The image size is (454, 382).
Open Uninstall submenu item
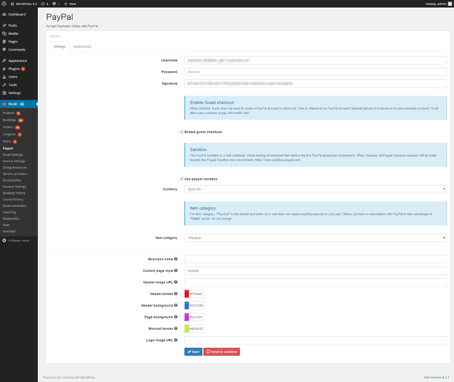[x=9, y=231]
